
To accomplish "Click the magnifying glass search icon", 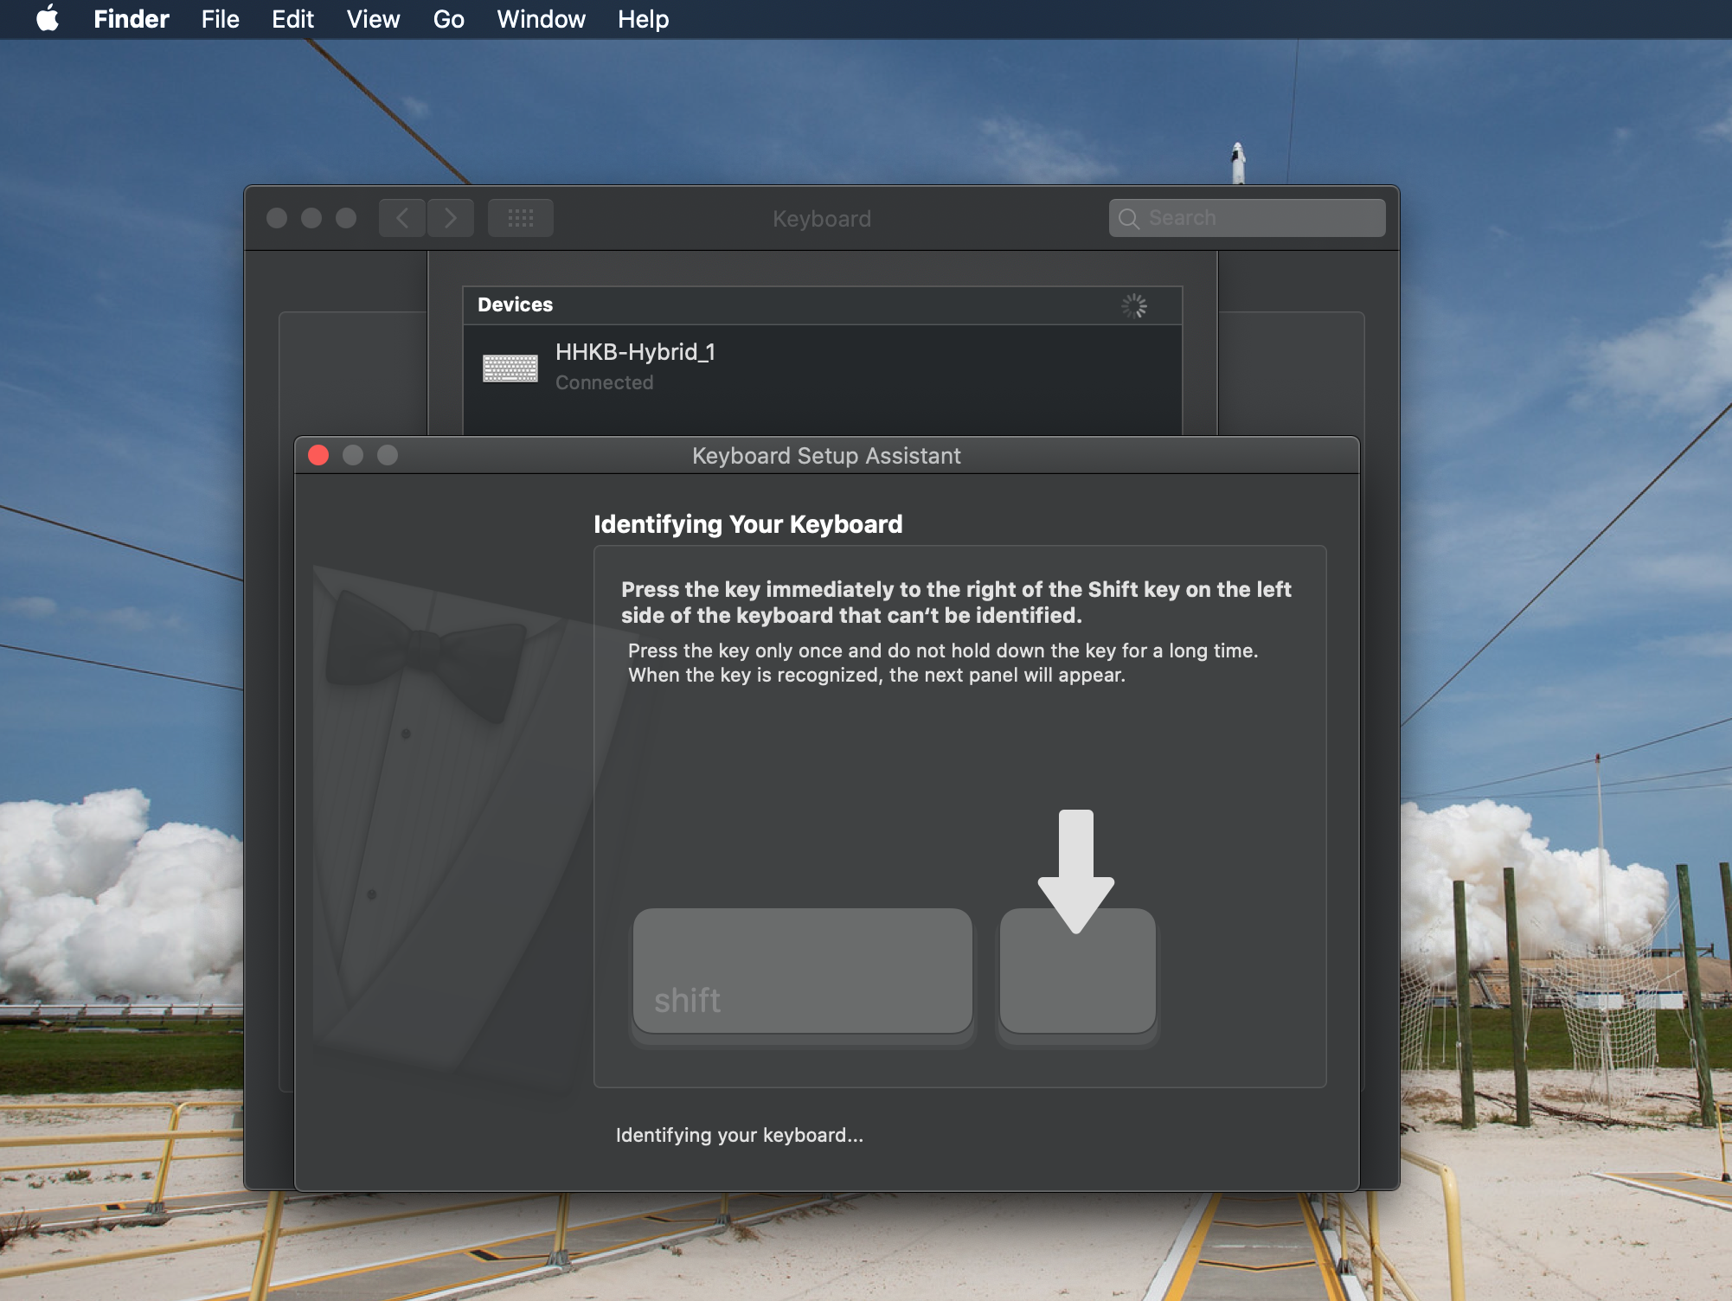I will pyautogui.click(x=1128, y=219).
